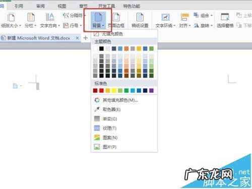Pick the purple swatch in 标准色 row
The image size is (252, 189).
coord(151,91)
